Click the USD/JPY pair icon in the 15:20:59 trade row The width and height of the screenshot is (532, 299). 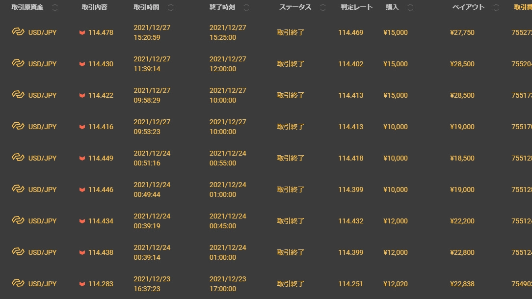18,32
